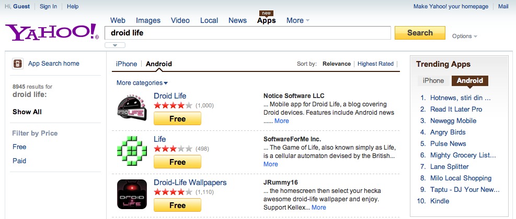Filter results by Paid price

pos(19,161)
